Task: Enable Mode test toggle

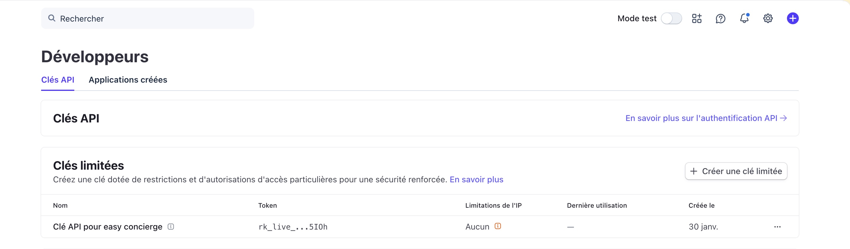Action: tap(672, 18)
